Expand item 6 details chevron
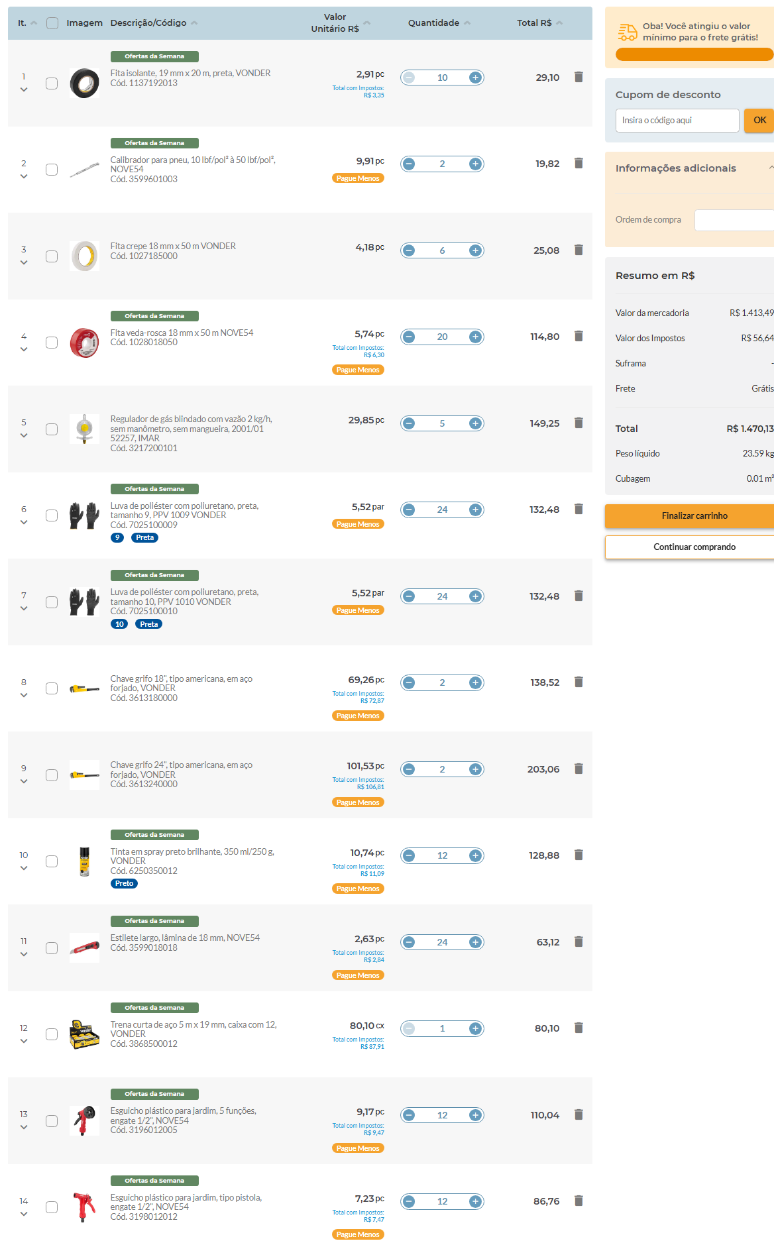774x1243 pixels. tap(24, 522)
